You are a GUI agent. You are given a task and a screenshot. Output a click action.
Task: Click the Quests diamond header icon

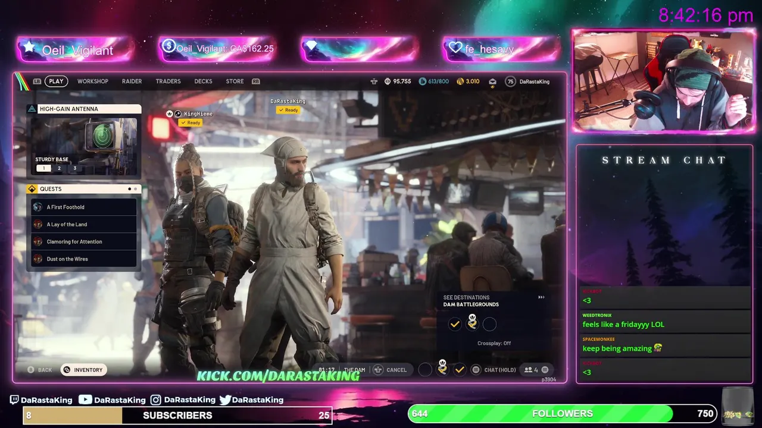[x=32, y=189]
